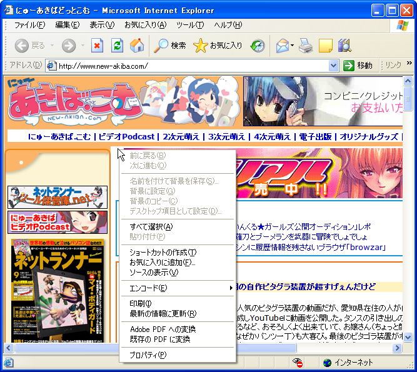The height and width of the screenshot is (372, 417).
Task: Click the 電子出版 navigation link
Action: point(315,137)
